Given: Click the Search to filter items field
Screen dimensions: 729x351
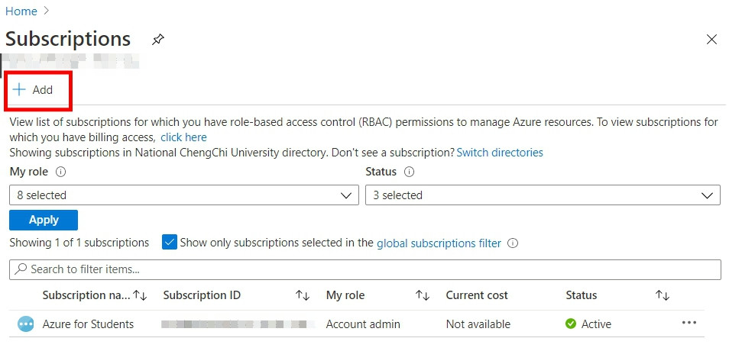Looking at the screenshot, I should pyautogui.click(x=365, y=269).
